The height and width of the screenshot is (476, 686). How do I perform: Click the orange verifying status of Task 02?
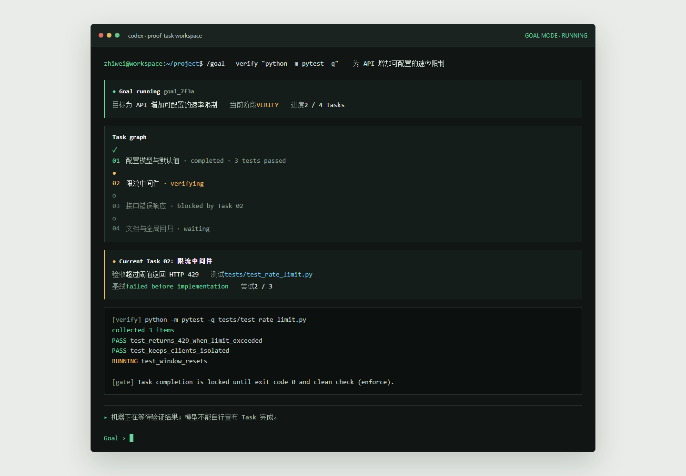tap(187, 184)
